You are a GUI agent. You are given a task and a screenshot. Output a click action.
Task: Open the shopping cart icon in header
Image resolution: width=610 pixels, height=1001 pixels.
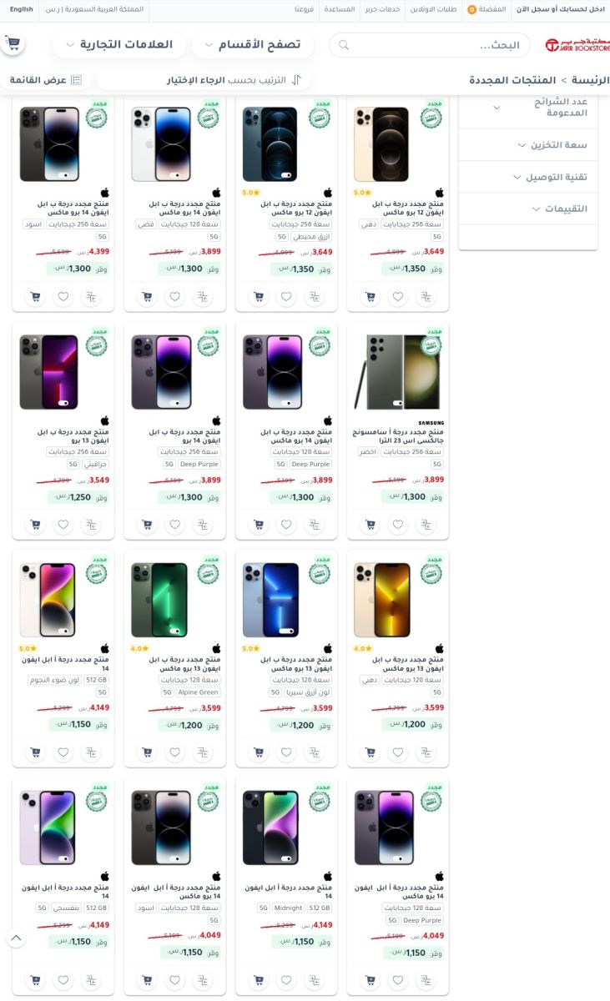[x=13, y=43]
